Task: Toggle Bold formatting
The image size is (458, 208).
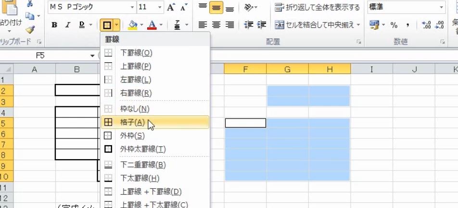Action: point(54,25)
